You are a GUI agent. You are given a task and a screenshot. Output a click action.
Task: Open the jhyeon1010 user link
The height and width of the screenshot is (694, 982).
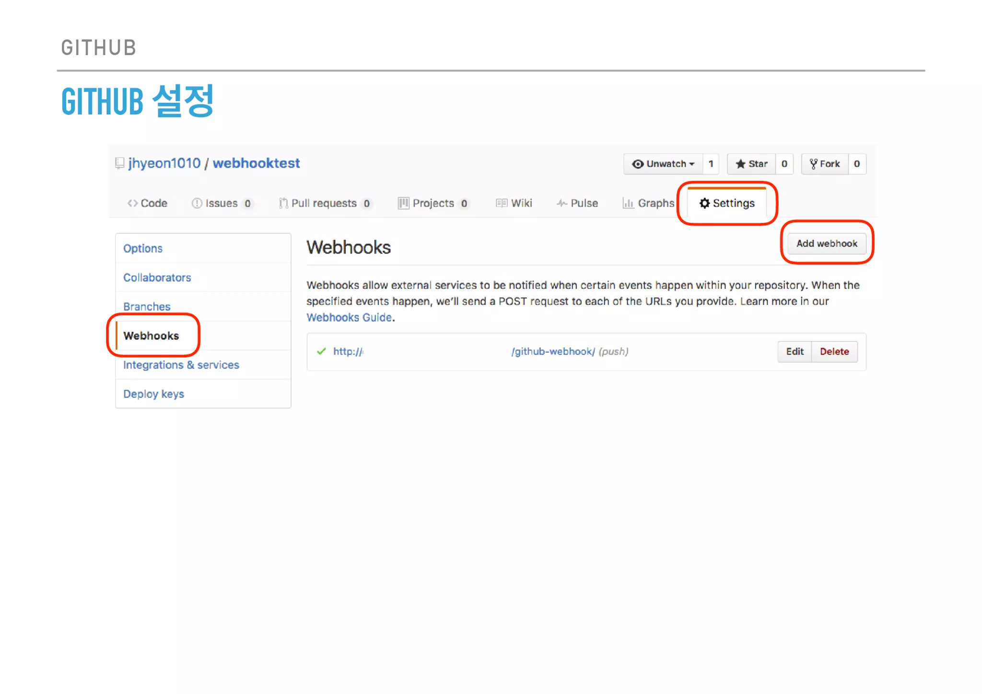pos(164,163)
